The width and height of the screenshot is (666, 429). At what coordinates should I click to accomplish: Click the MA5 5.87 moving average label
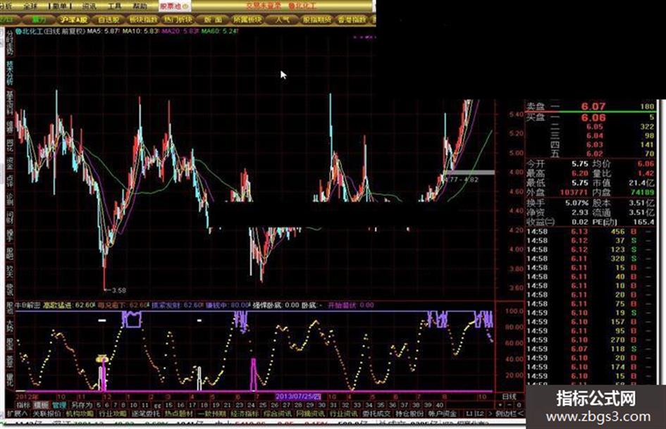coord(103,32)
